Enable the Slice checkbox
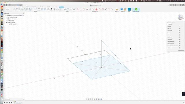 (x=180, y=35)
